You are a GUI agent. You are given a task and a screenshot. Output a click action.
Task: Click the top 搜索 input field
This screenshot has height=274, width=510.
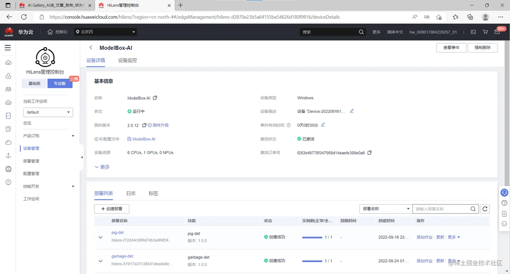[329, 32]
